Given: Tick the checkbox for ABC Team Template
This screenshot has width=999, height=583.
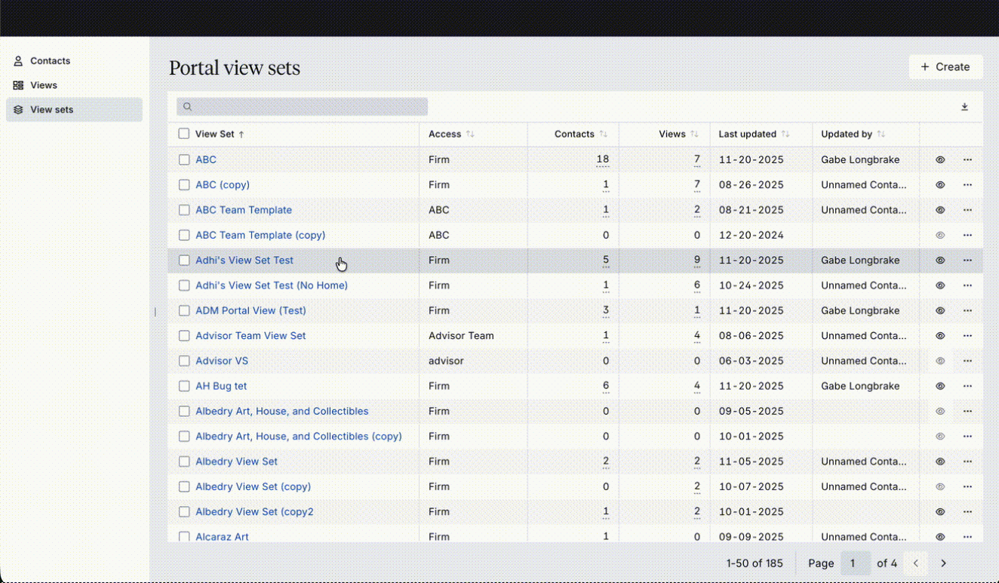Looking at the screenshot, I should point(184,210).
